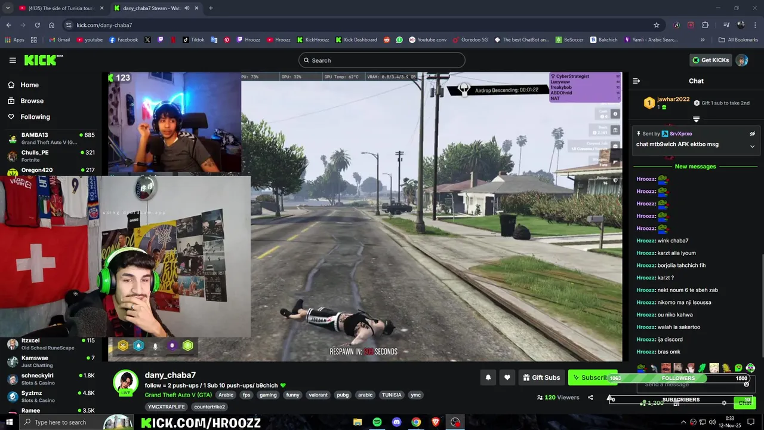Show hidden system tray icons arrow
The height and width of the screenshot is (430, 764).
tap(683, 422)
